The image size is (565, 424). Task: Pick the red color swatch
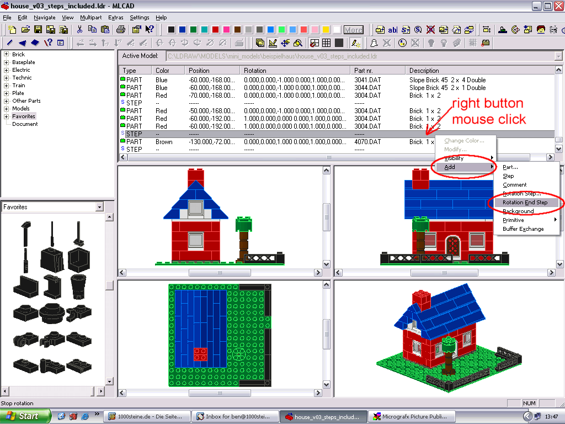click(216, 30)
